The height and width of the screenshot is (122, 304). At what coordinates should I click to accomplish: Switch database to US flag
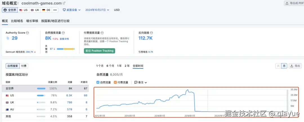click(23, 10)
